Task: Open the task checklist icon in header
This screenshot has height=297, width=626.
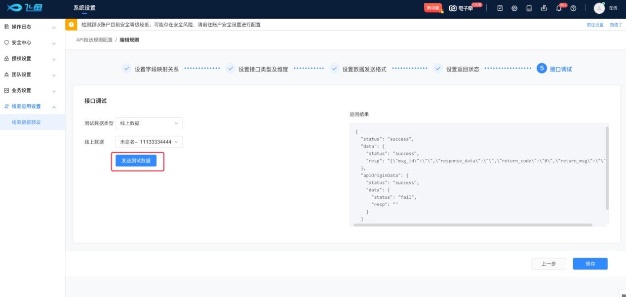Action: [x=500, y=8]
